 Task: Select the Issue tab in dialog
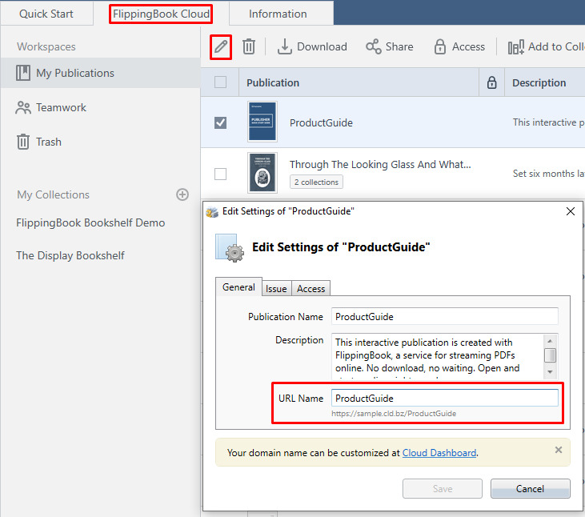[x=276, y=288]
